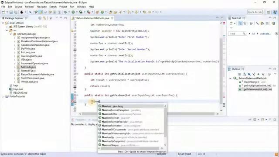279x157 pixels.
Task: Click the Save toolbar icon
Action: pyautogui.click(x=11, y=12)
